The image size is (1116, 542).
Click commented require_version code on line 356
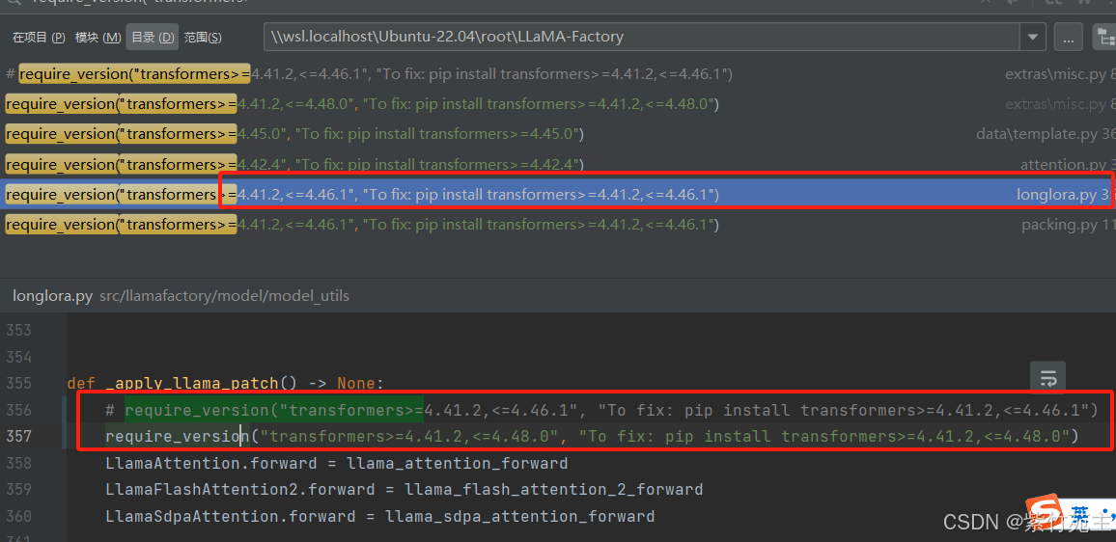pyautogui.click(x=601, y=411)
